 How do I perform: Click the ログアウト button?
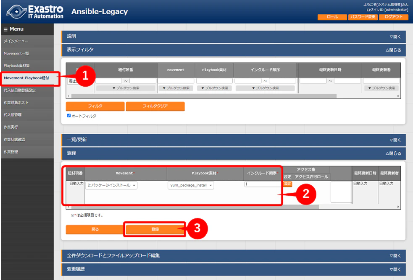(x=394, y=17)
